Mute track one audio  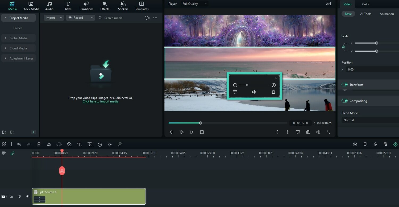tap(19, 196)
